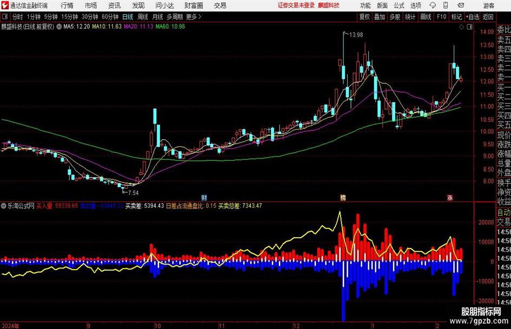Click the 统计 toolbar button
The height and width of the screenshot is (329, 511).
[410, 17]
